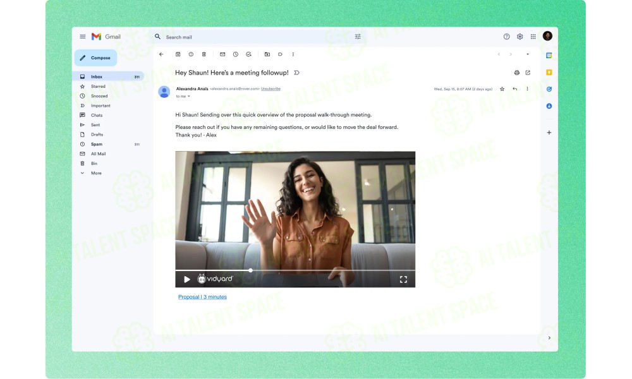Expand the 'to me' details dropdown

(188, 97)
